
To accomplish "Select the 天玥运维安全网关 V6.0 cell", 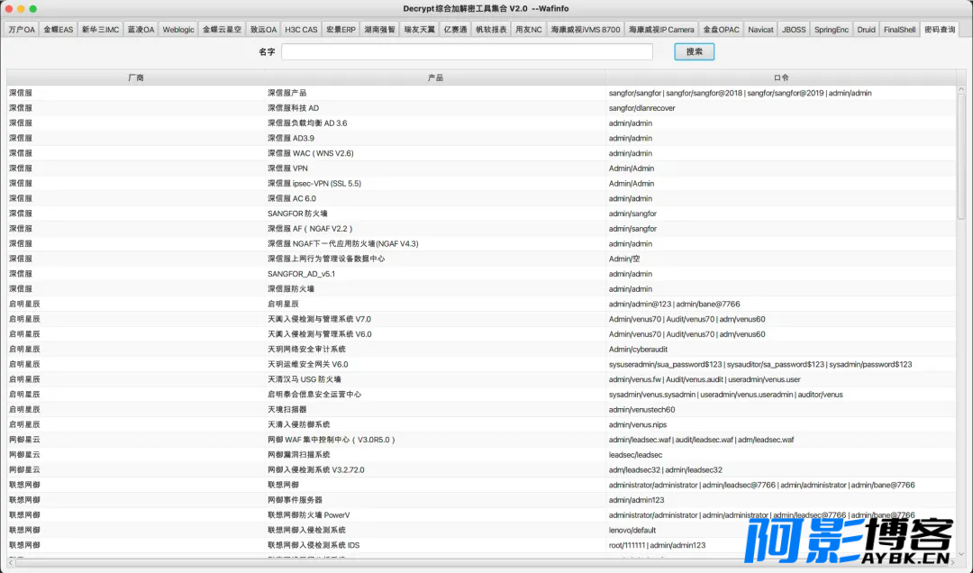I will [436, 364].
